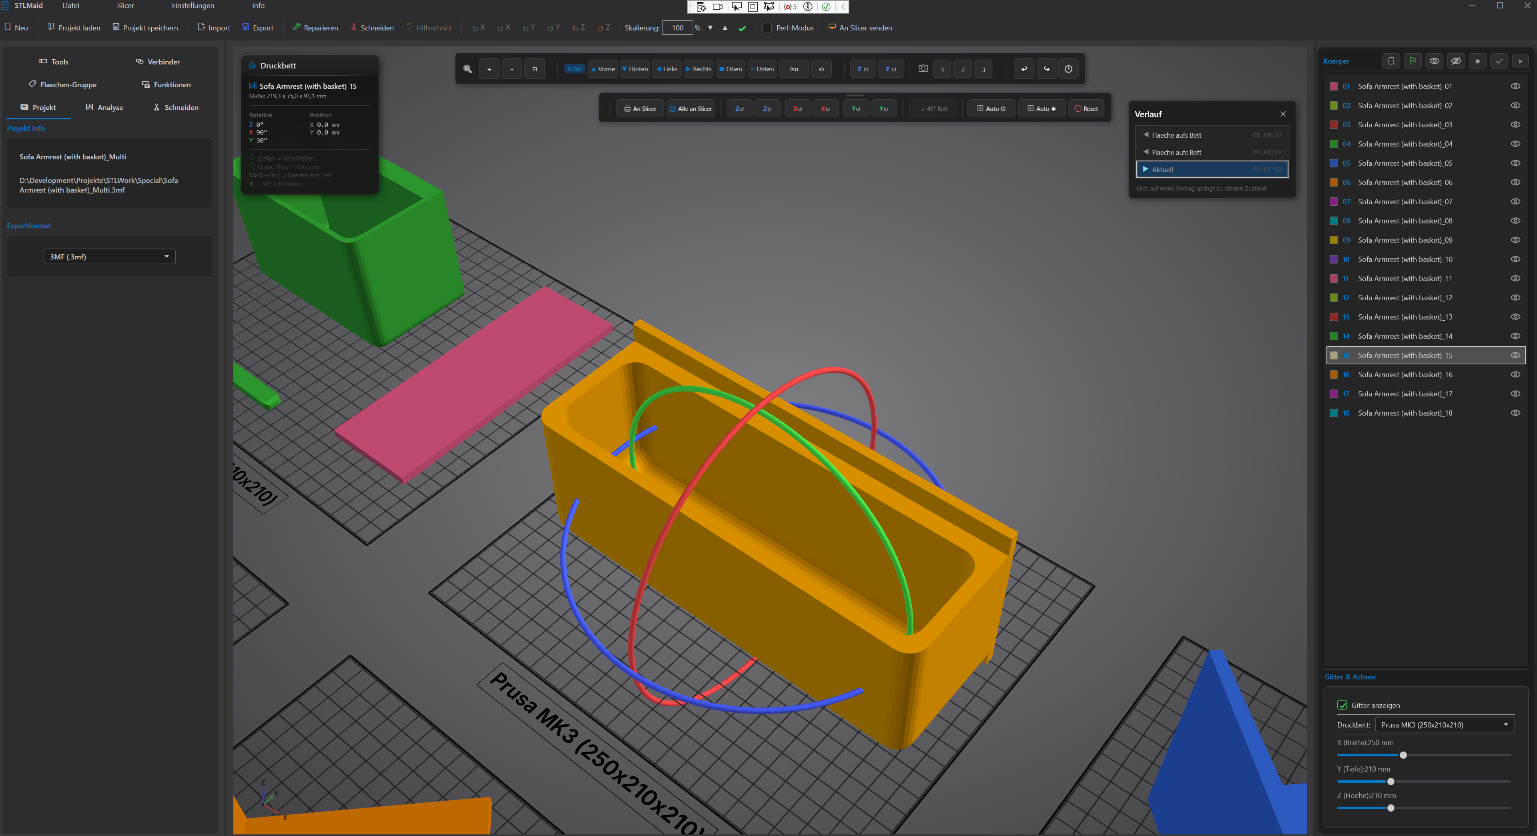This screenshot has height=836, width=1537.
Task: Hide Sofa Armrest (with basket)_15
Action: click(1515, 355)
